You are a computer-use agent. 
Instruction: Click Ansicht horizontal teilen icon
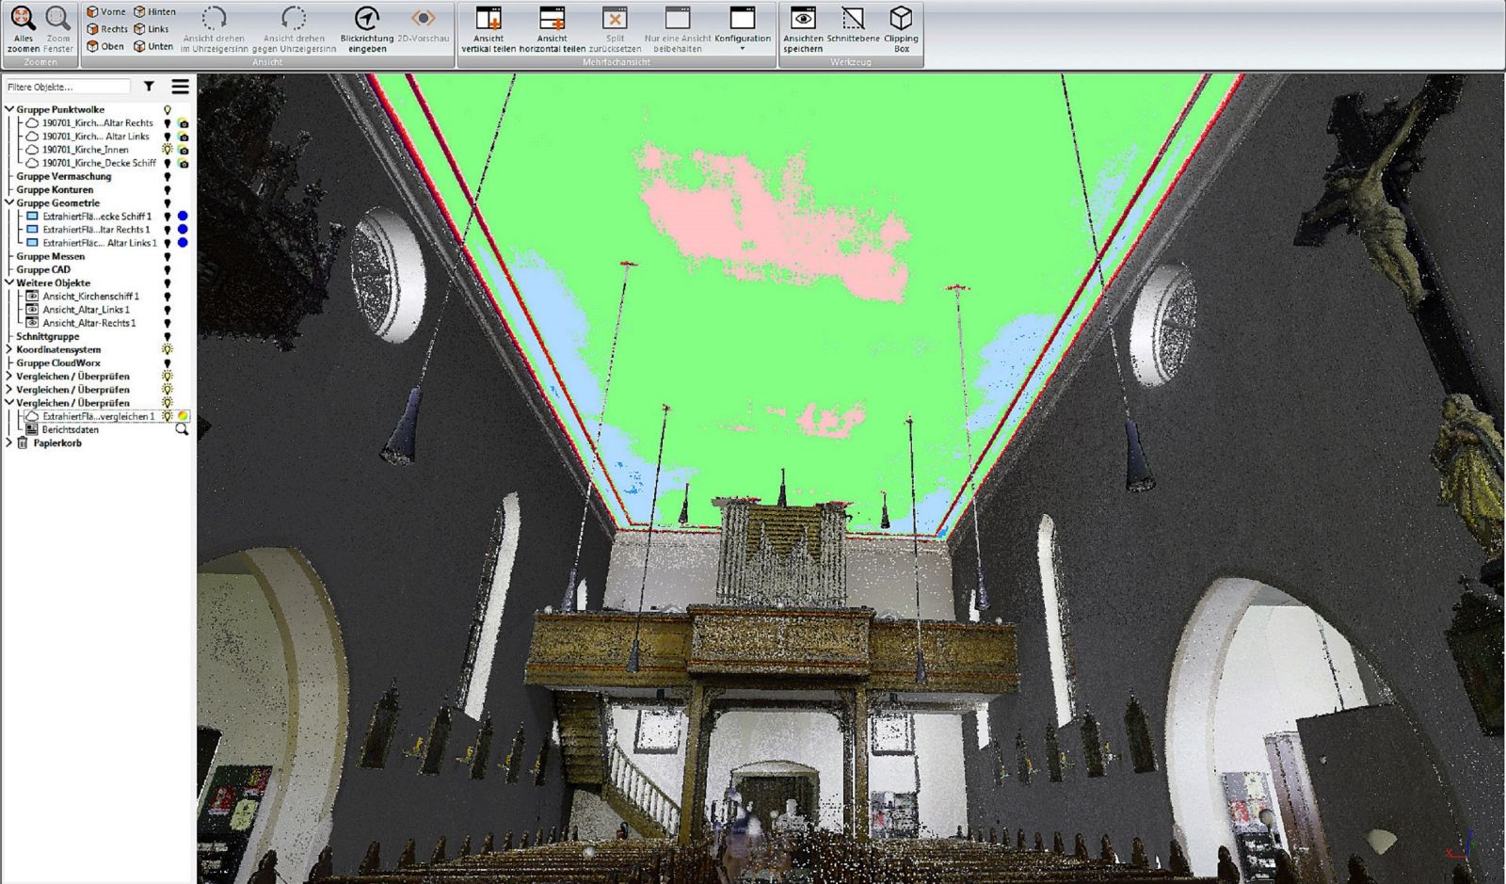point(552,19)
